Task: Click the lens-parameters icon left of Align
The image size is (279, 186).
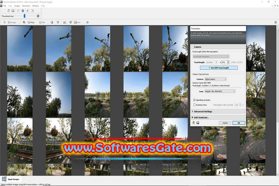Action: 24,22
